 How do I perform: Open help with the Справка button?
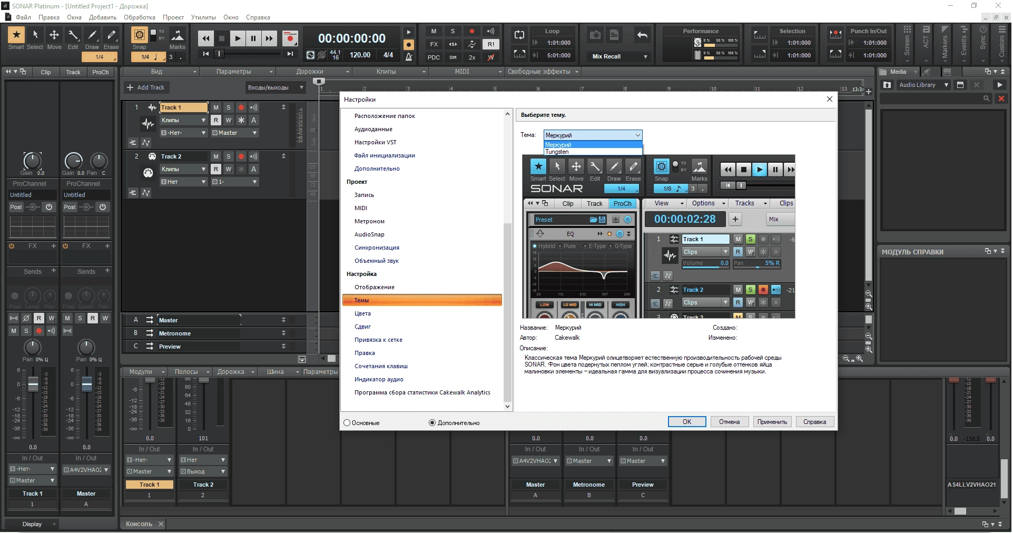tap(815, 422)
